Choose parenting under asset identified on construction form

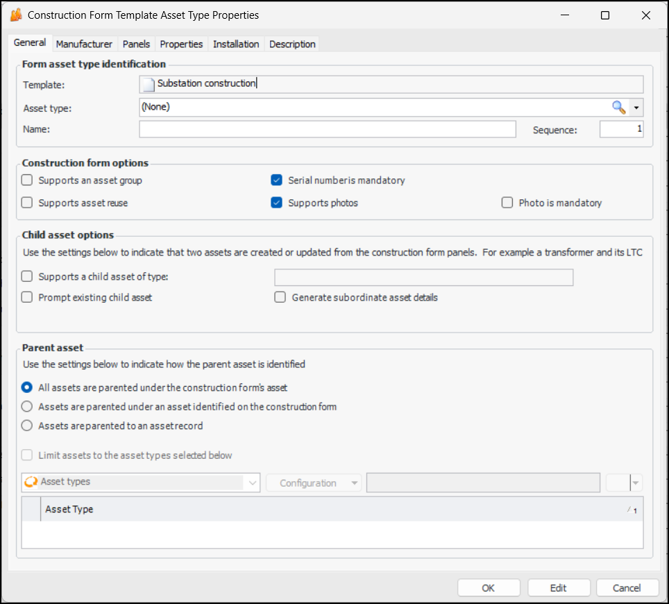[x=27, y=407]
